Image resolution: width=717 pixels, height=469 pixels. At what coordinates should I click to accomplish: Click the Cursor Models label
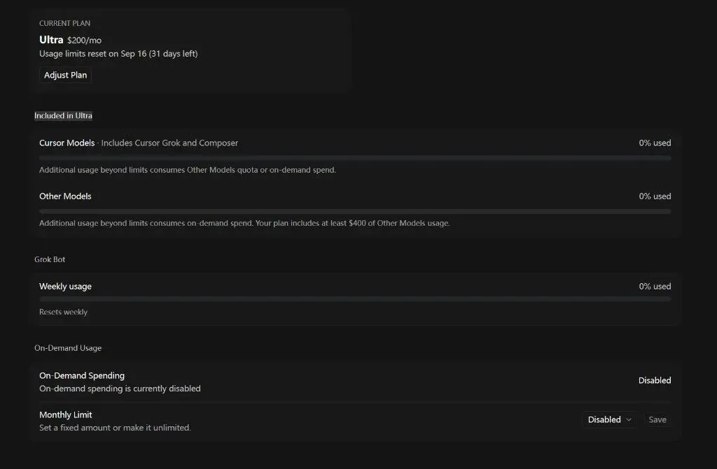coord(67,143)
